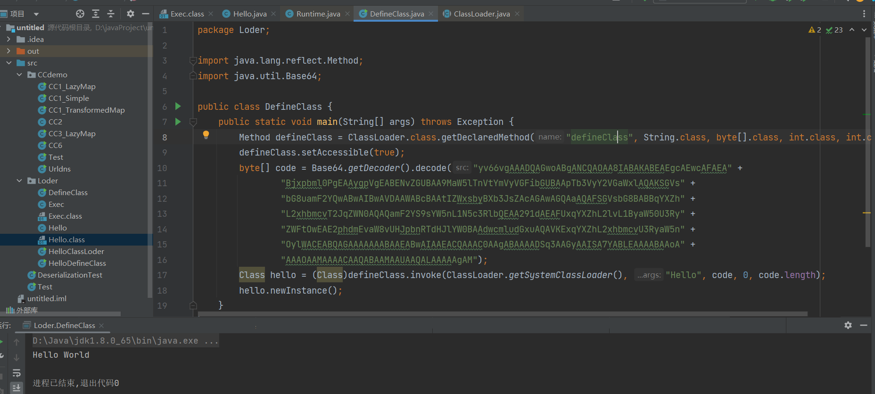Click the locate-opened-file crosshair icon
The height and width of the screenshot is (394, 875).
pyautogui.click(x=80, y=14)
